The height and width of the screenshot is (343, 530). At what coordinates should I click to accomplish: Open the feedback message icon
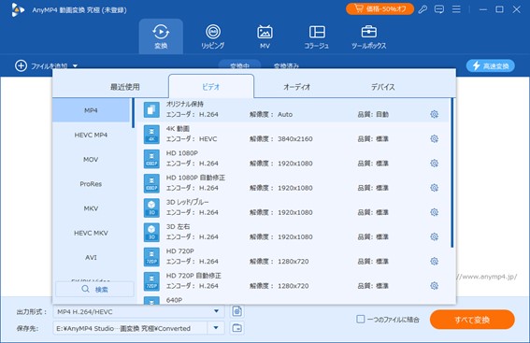tap(439, 9)
